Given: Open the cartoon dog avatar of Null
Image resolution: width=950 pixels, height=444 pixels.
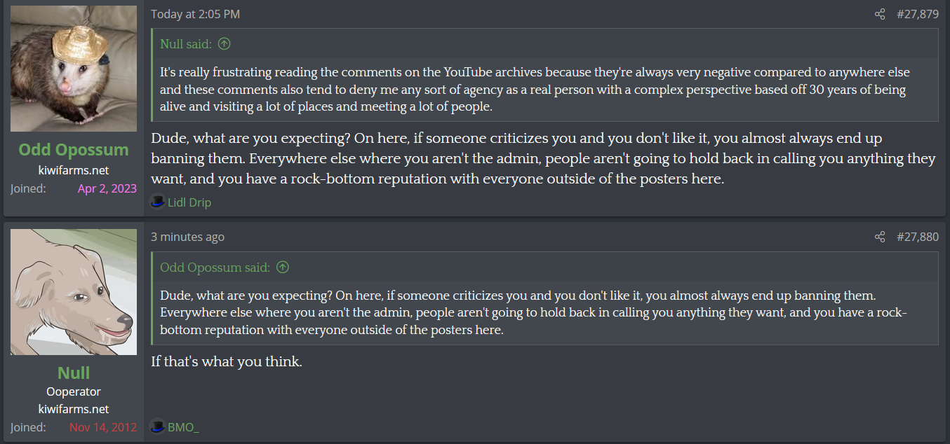Looking at the screenshot, I should tap(74, 291).
